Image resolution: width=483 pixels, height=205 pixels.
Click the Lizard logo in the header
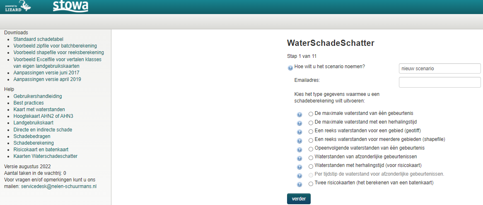pos(18,6)
